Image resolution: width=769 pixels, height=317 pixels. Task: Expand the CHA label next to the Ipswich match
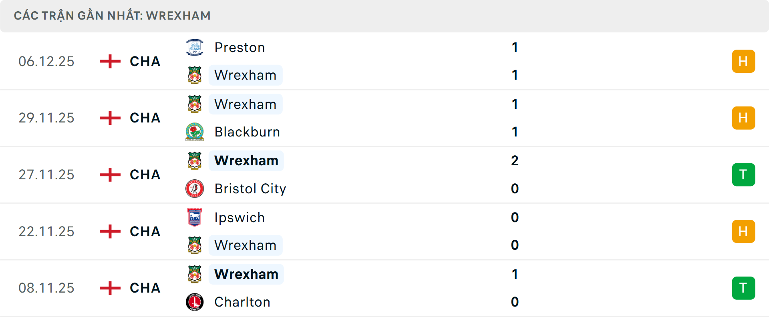(144, 231)
